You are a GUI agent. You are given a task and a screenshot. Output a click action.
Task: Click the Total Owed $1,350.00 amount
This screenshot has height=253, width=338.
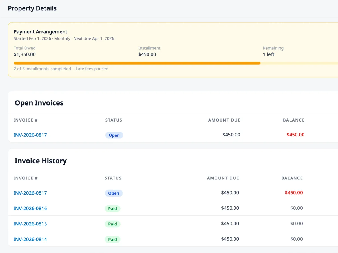(x=25, y=54)
